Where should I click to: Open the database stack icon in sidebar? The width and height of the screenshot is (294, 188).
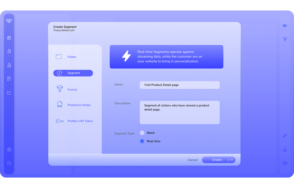[9, 52]
